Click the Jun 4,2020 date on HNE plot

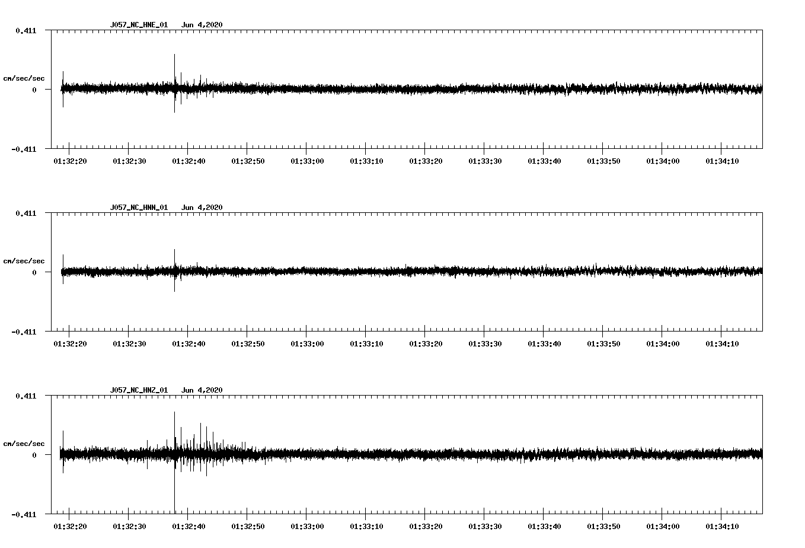pyautogui.click(x=202, y=25)
